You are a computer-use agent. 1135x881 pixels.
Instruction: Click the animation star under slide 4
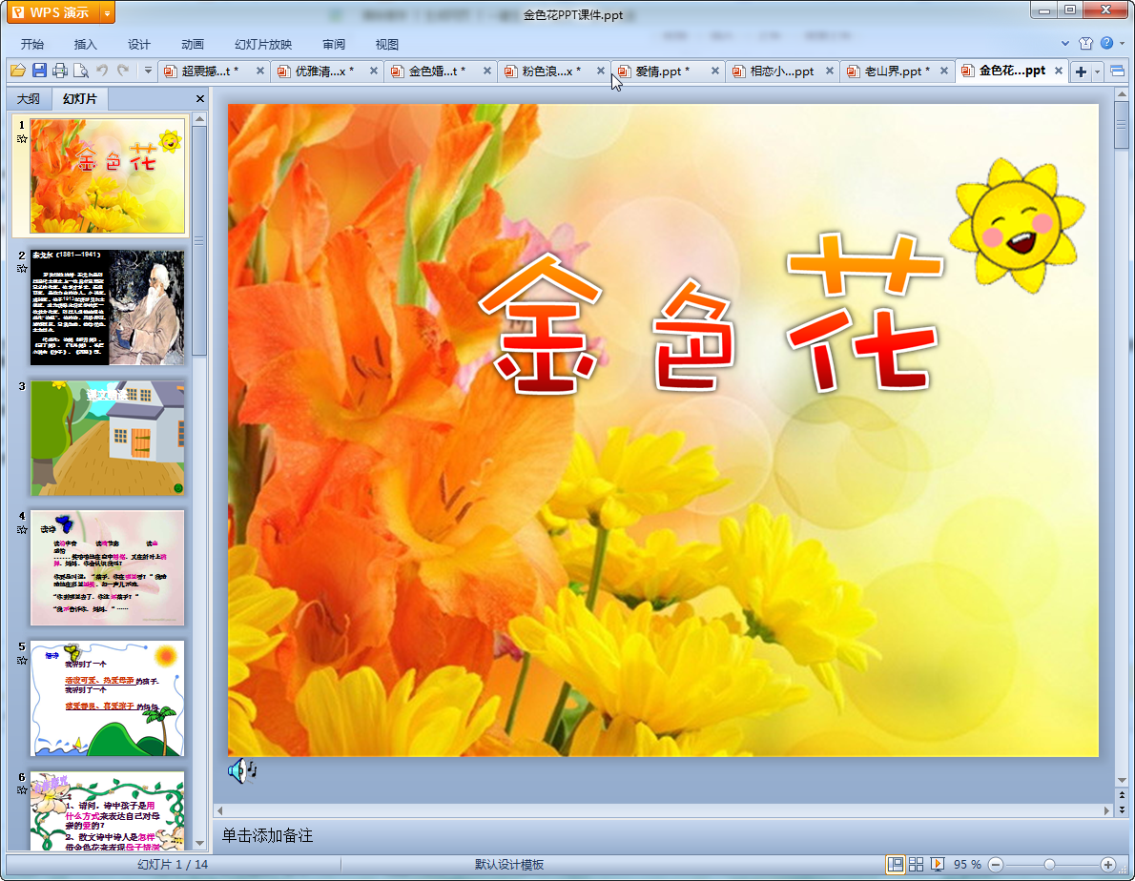coord(22,529)
